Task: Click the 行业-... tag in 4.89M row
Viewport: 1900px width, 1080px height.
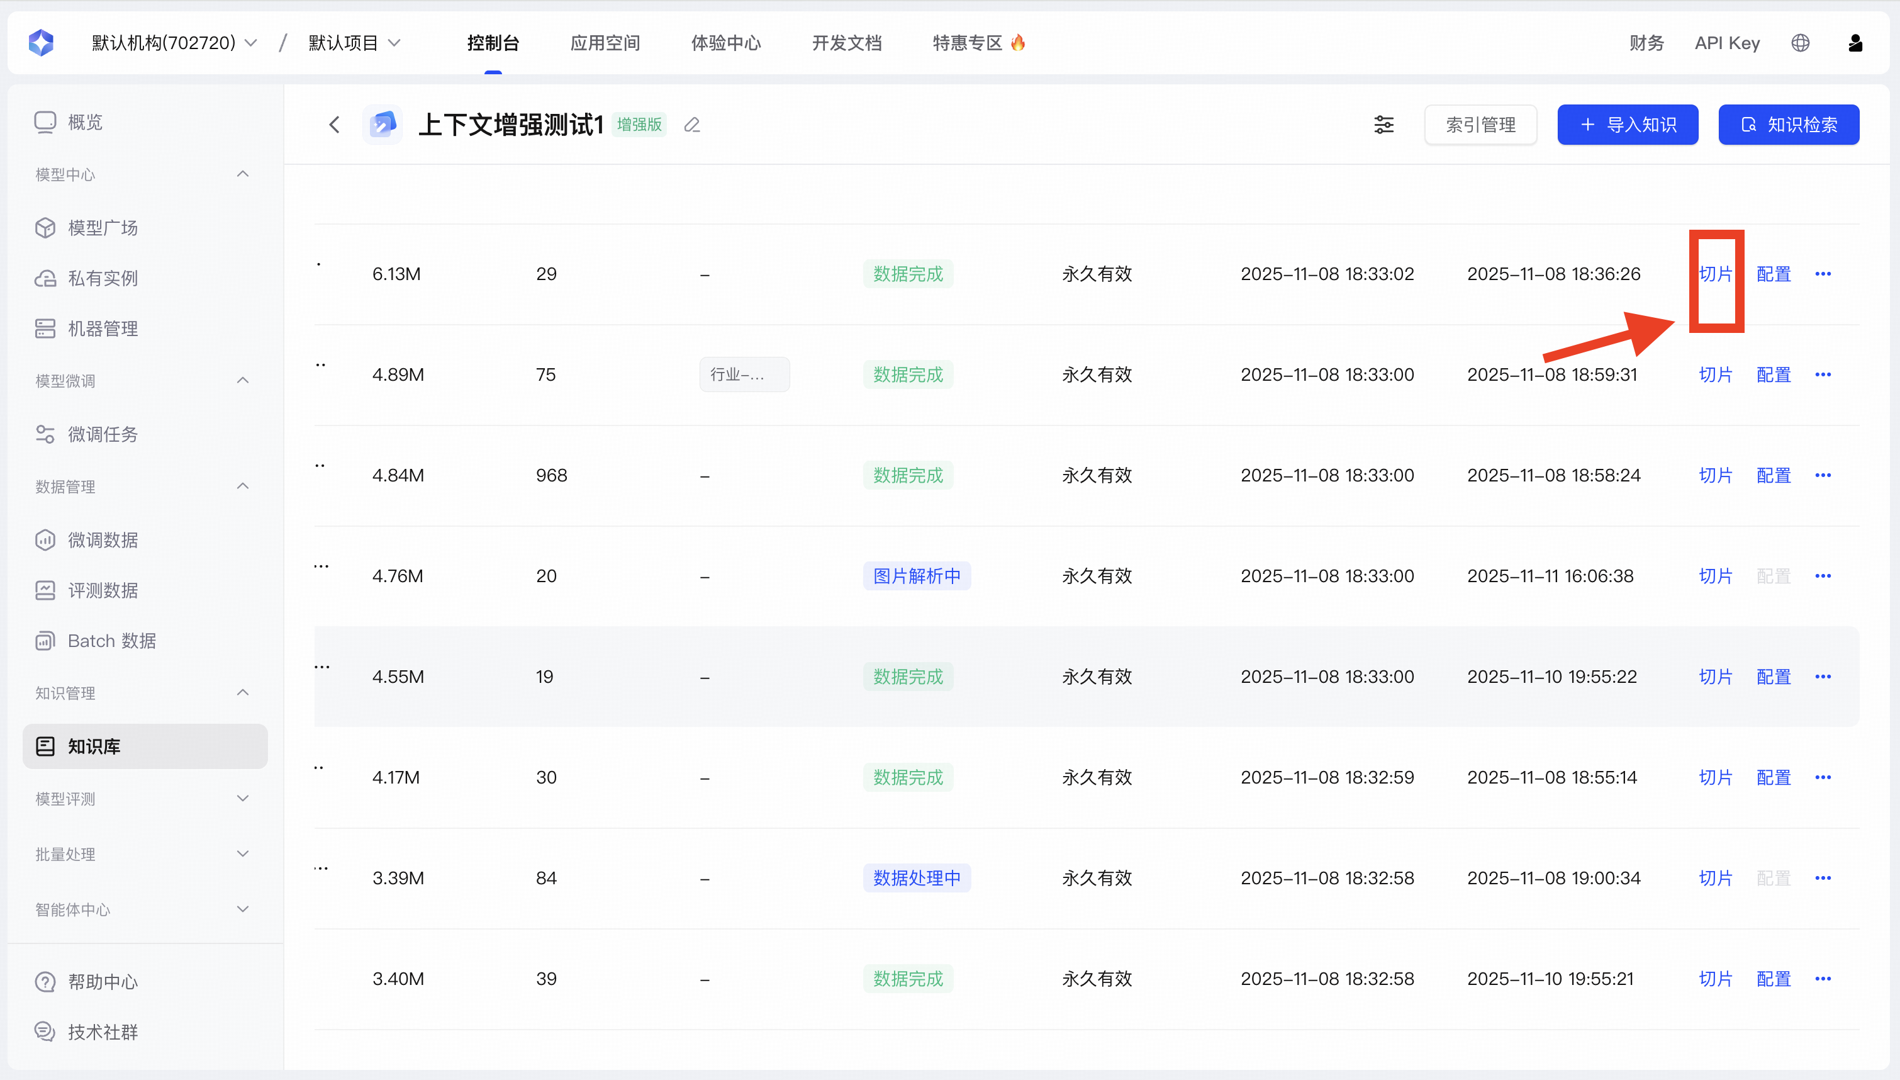Action: pyautogui.click(x=744, y=374)
